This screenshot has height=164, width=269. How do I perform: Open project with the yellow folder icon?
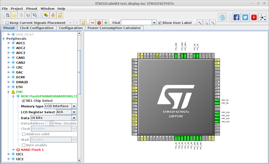pos(15,15)
